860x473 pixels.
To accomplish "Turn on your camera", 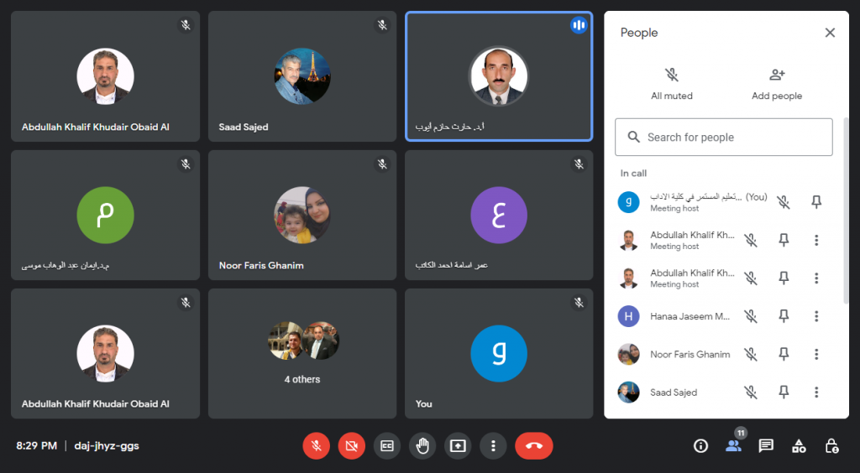I will (x=352, y=445).
